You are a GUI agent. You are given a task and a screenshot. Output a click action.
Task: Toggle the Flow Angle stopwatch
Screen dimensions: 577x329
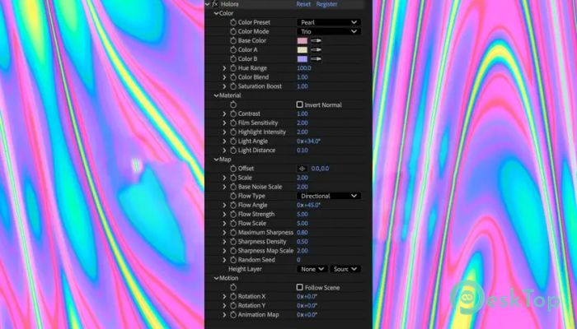click(x=233, y=206)
